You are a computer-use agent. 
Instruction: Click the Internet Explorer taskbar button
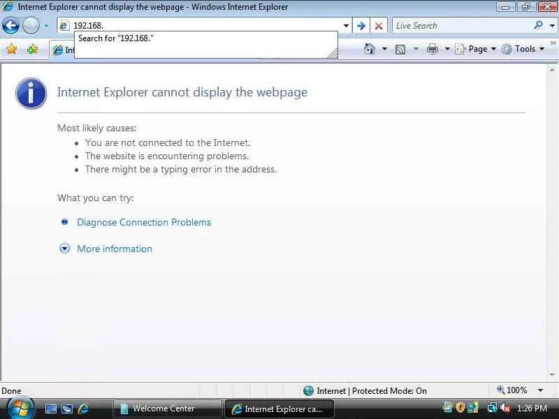pos(279,409)
